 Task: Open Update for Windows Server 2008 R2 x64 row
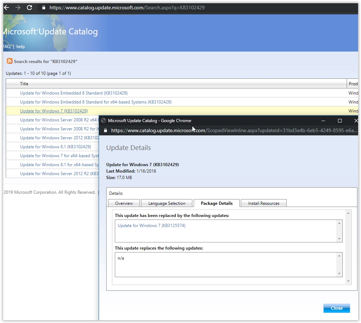pyautogui.click(x=59, y=120)
